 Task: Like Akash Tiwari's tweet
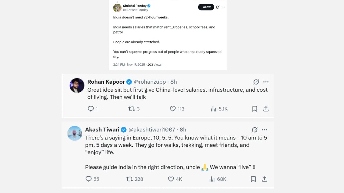click(171, 179)
